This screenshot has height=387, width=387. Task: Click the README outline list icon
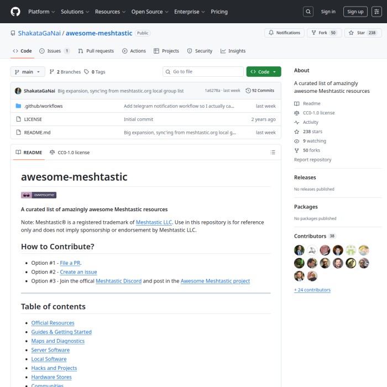[273, 152]
